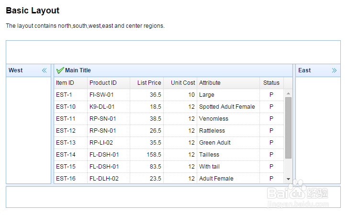The image size is (348, 216).
Task: Sort by the Item ID column header
Action: point(65,83)
